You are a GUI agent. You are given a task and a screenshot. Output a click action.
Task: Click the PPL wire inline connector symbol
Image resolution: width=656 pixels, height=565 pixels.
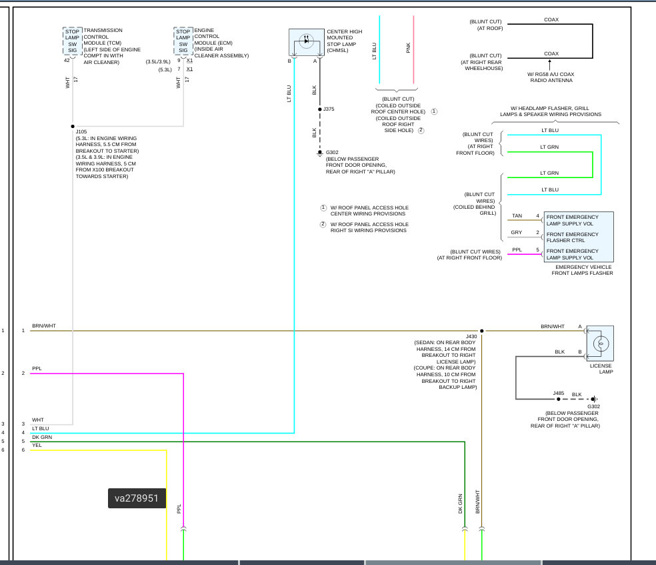183,530
